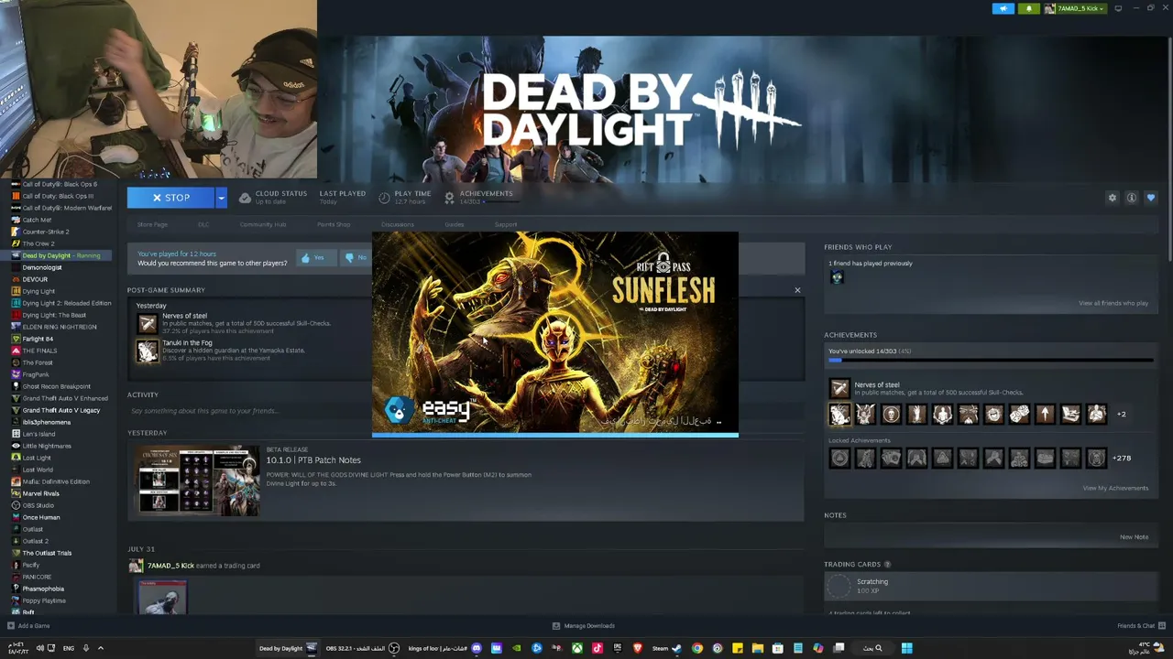Screen dimensions: 1173x659
Task: Open the trading card thumbnail under July 31
Action: point(162,597)
